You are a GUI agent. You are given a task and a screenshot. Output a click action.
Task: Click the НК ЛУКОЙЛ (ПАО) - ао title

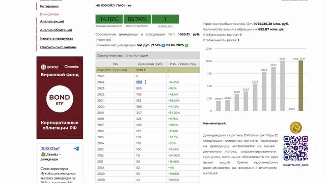[x=113, y=6]
